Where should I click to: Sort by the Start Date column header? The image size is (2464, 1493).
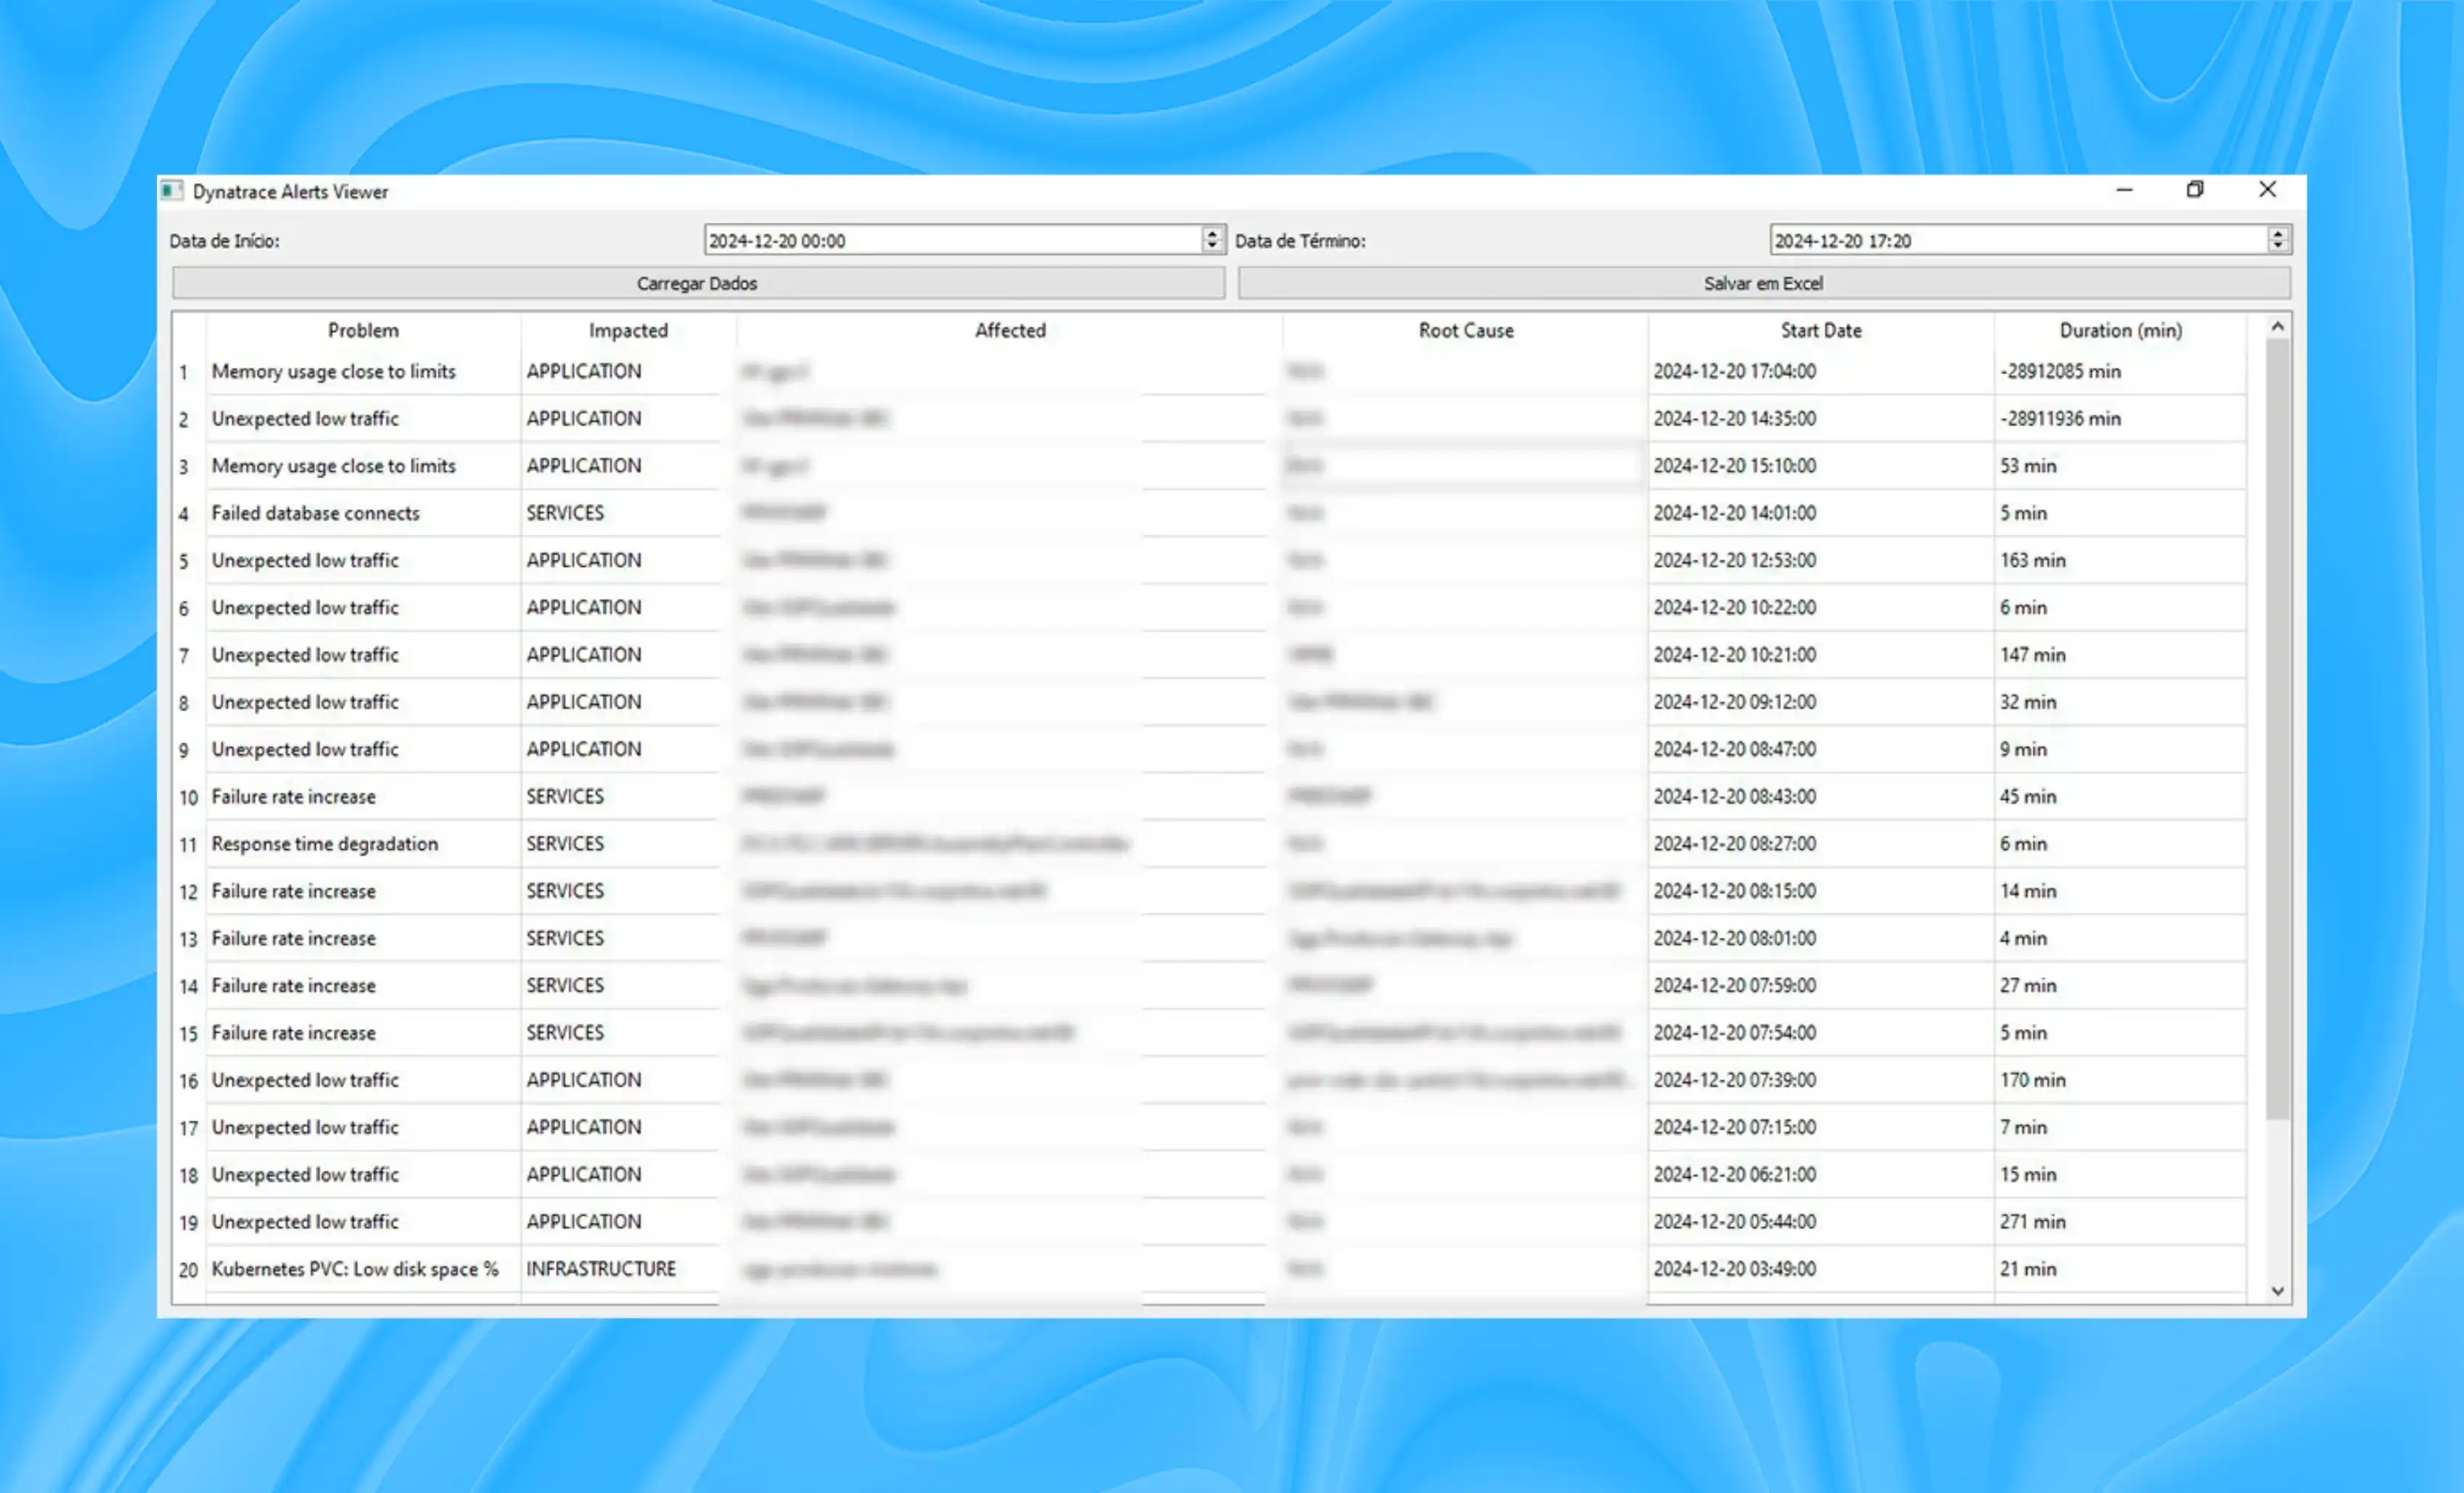click(x=1820, y=330)
